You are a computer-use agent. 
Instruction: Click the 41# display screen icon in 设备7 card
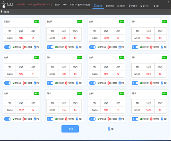98,83
